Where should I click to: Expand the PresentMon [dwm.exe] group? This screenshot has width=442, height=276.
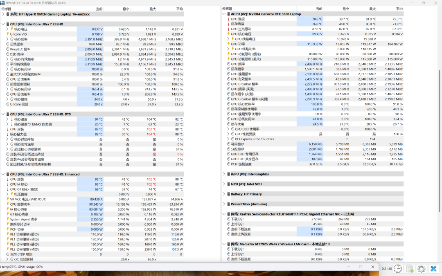click(224, 204)
